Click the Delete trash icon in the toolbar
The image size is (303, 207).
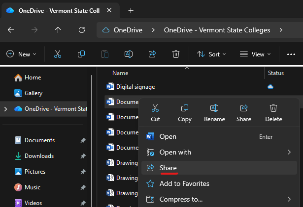click(176, 54)
